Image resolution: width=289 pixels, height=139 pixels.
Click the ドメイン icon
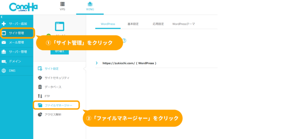click(x=4, y=61)
